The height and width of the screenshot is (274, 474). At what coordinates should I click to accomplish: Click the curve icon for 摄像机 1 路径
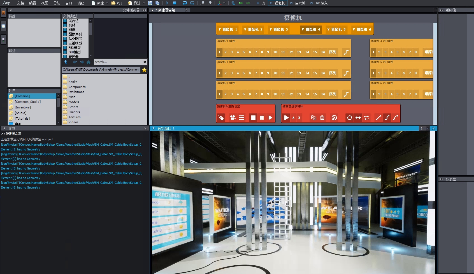[346, 52]
